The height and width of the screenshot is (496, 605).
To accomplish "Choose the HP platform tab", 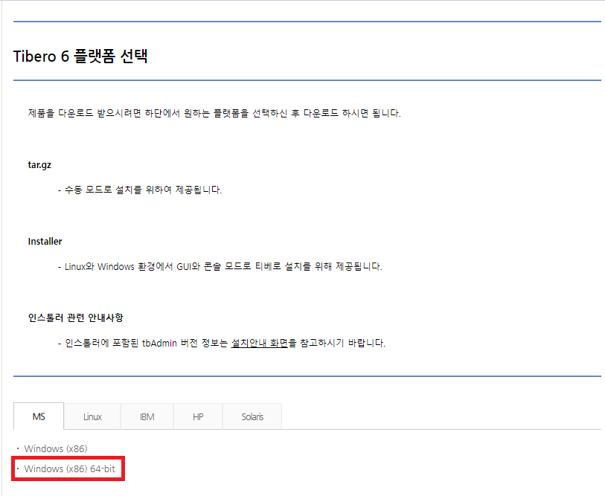I will pyautogui.click(x=198, y=416).
